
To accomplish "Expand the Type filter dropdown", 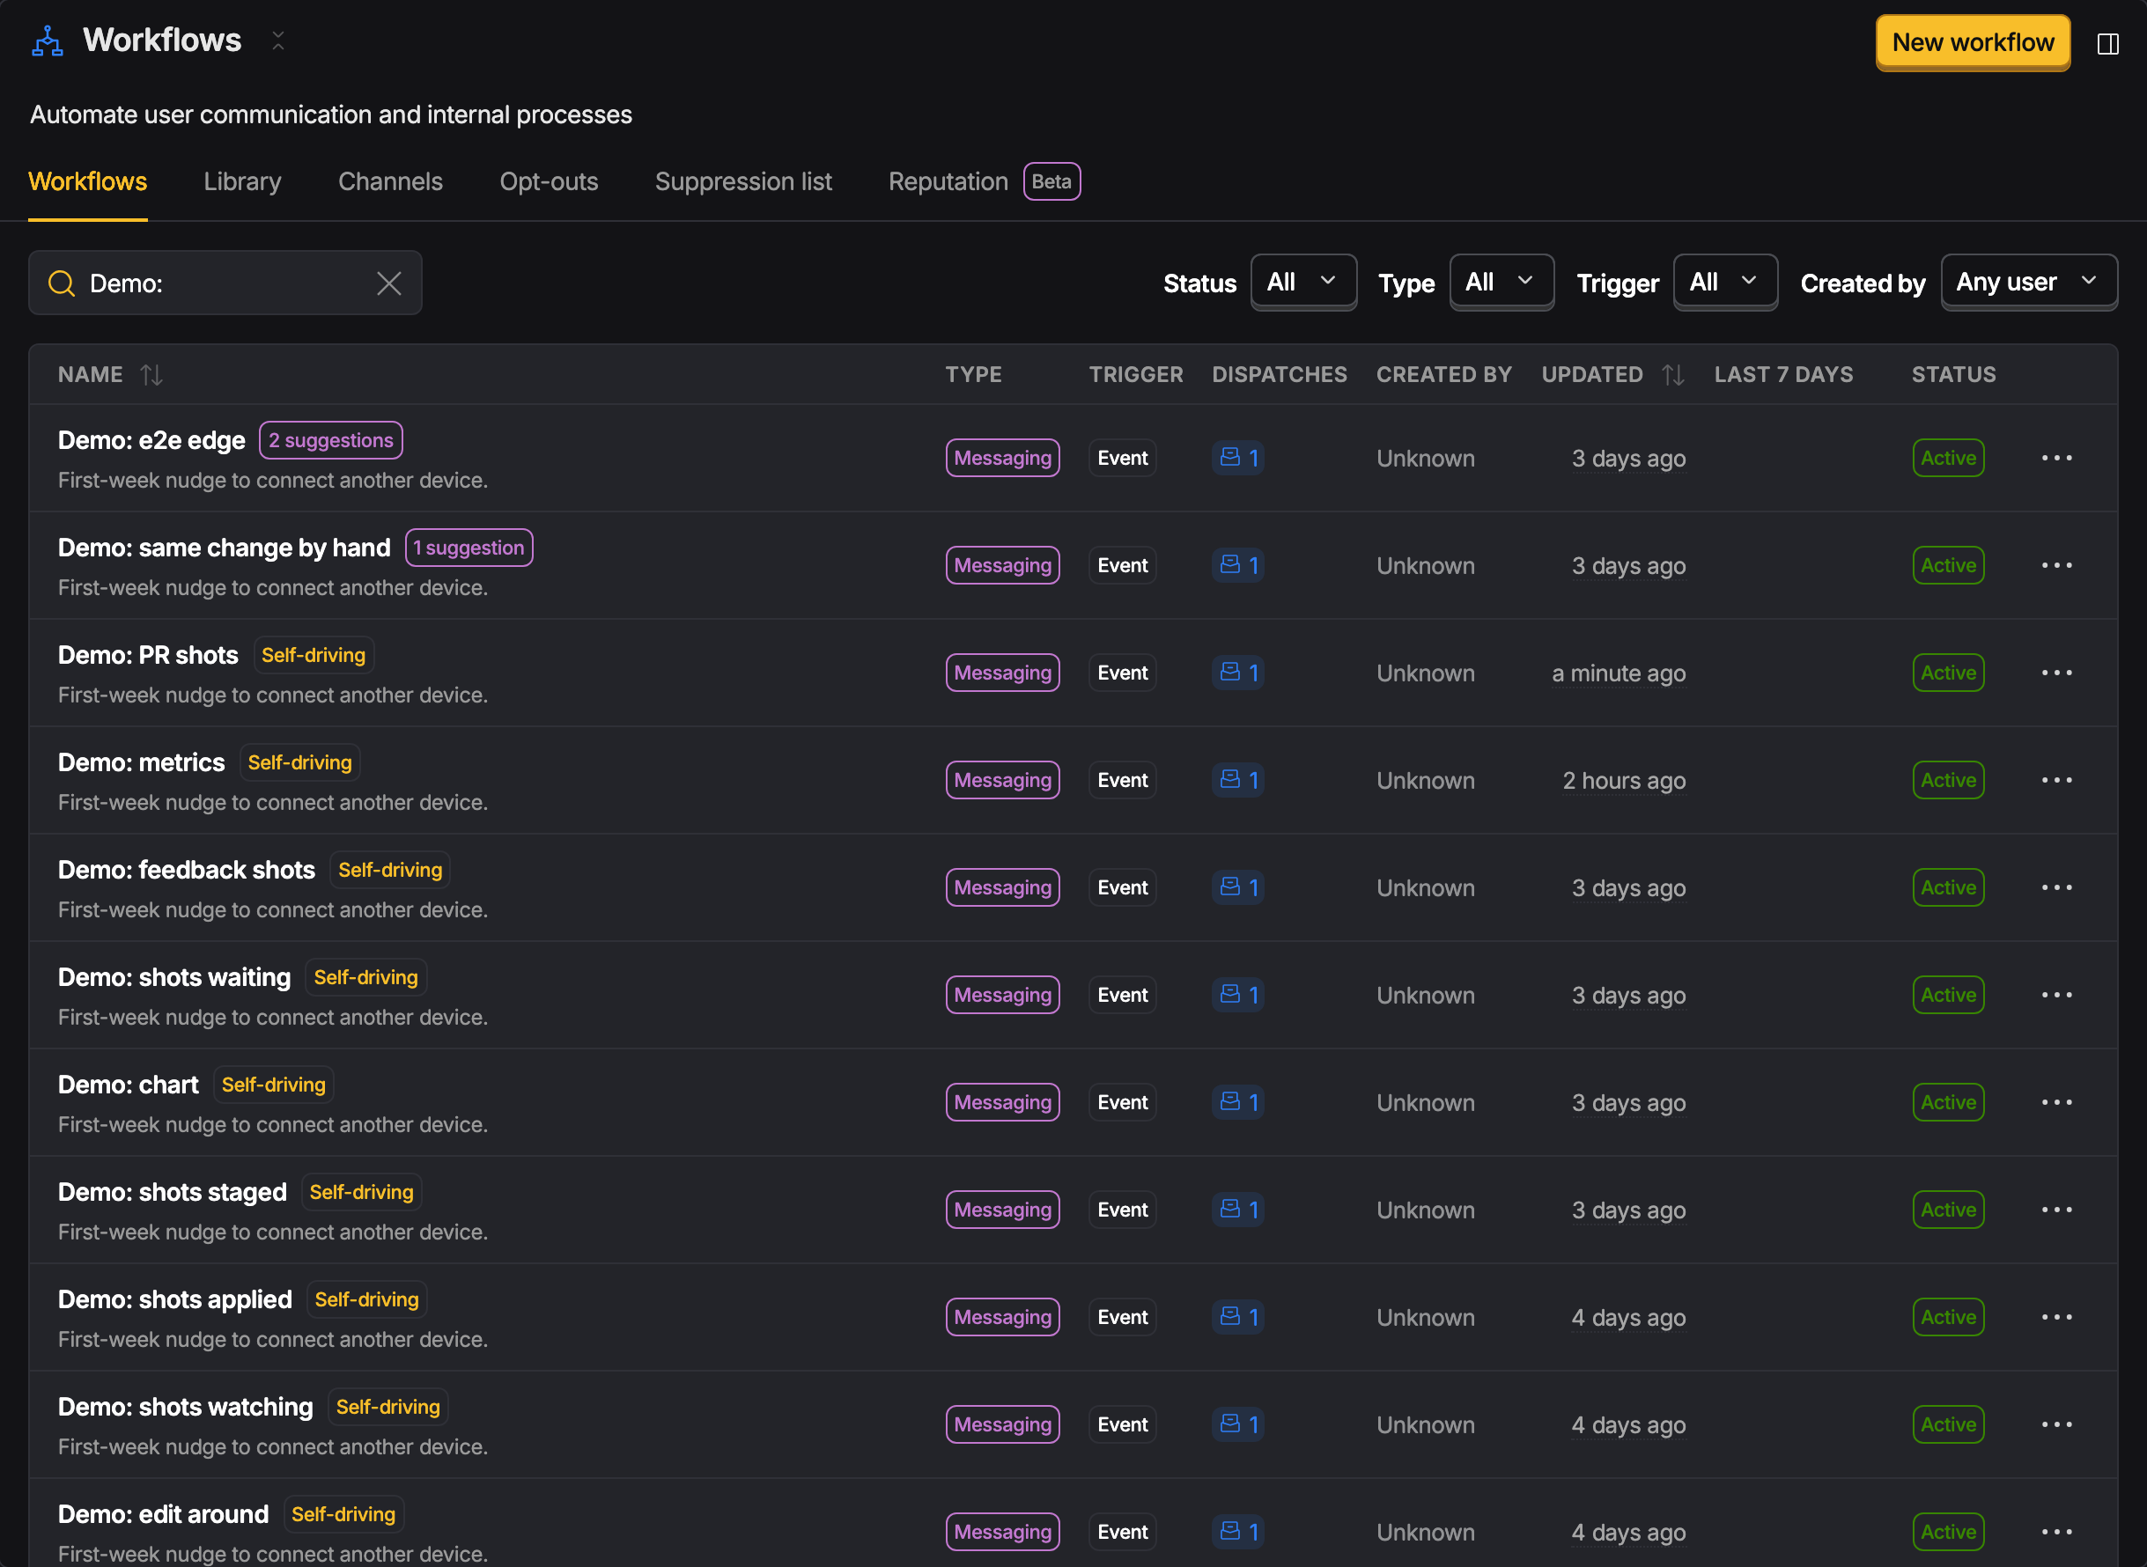I will [1501, 282].
